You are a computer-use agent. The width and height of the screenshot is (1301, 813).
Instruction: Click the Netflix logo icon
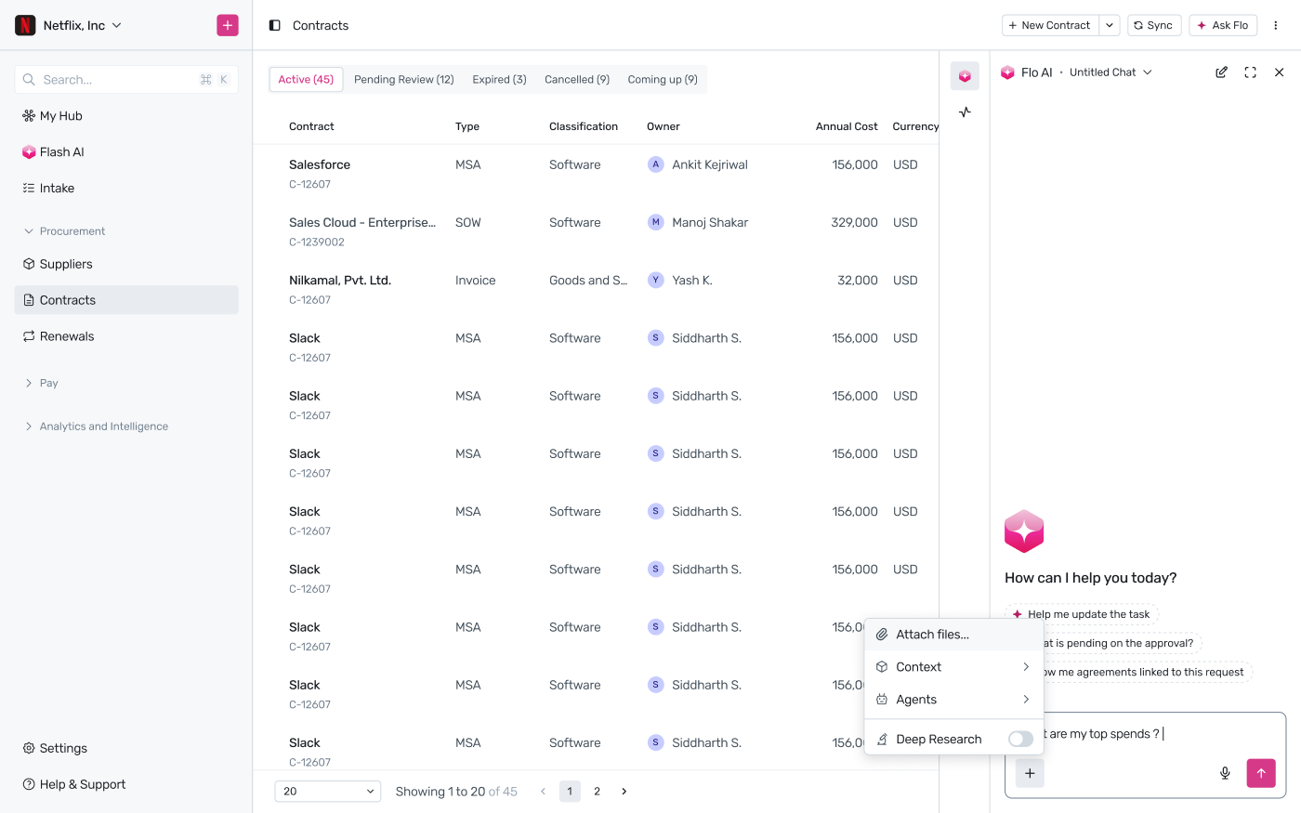tap(25, 25)
